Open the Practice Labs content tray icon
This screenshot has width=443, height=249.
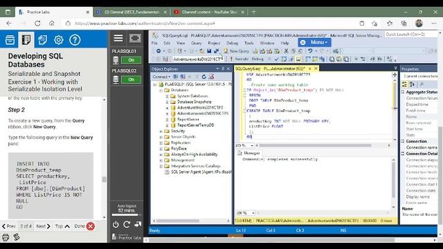(x=10, y=40)
